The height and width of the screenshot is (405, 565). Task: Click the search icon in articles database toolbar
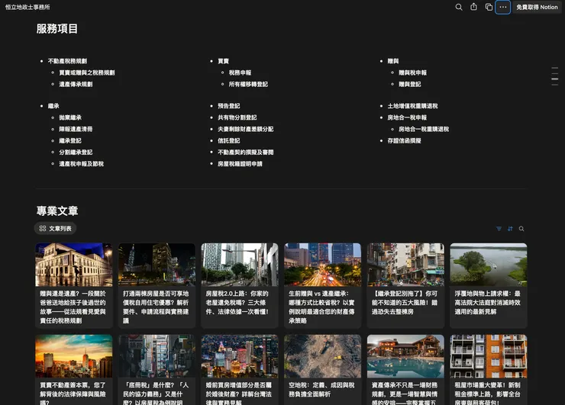pyautogui.click(x=521, y=229)
